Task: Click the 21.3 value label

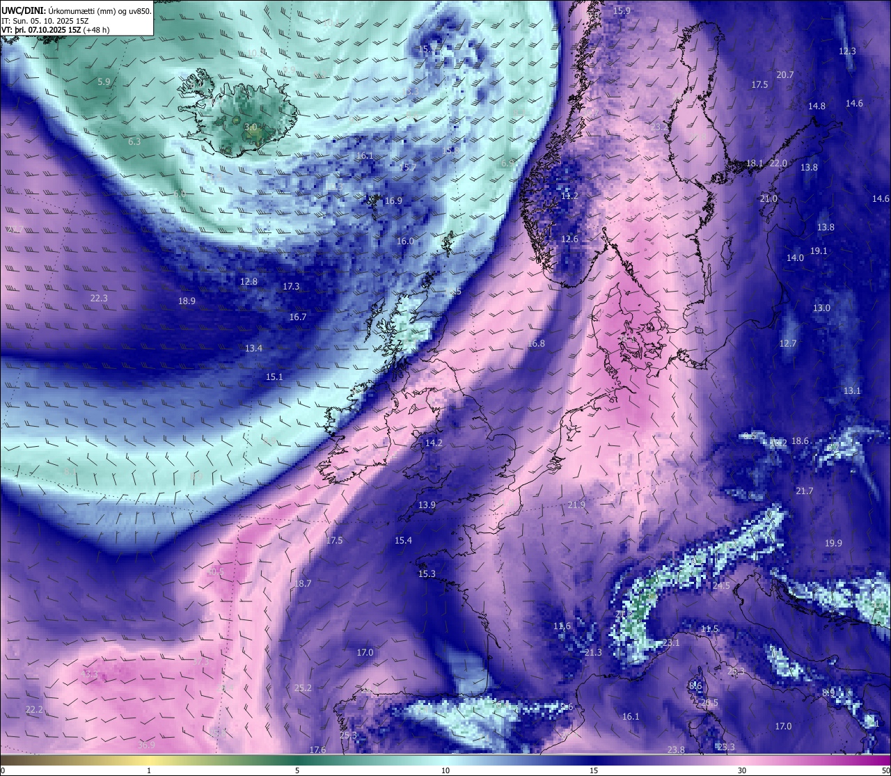Action: [x=593, y=653]
